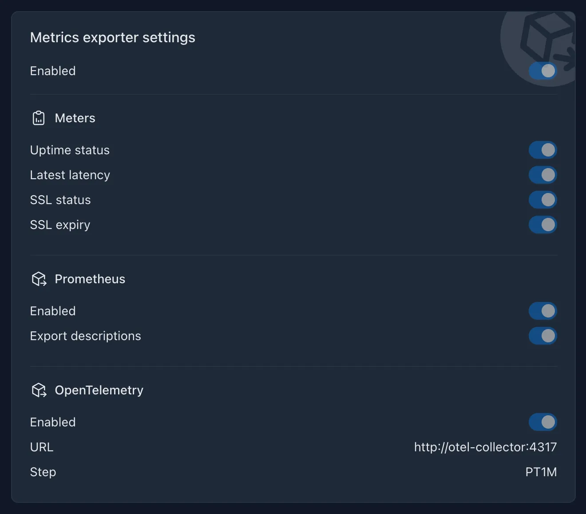Click the Prometheus section title
This screenshot has width=586, height=514.
click(x=90, y=279)
